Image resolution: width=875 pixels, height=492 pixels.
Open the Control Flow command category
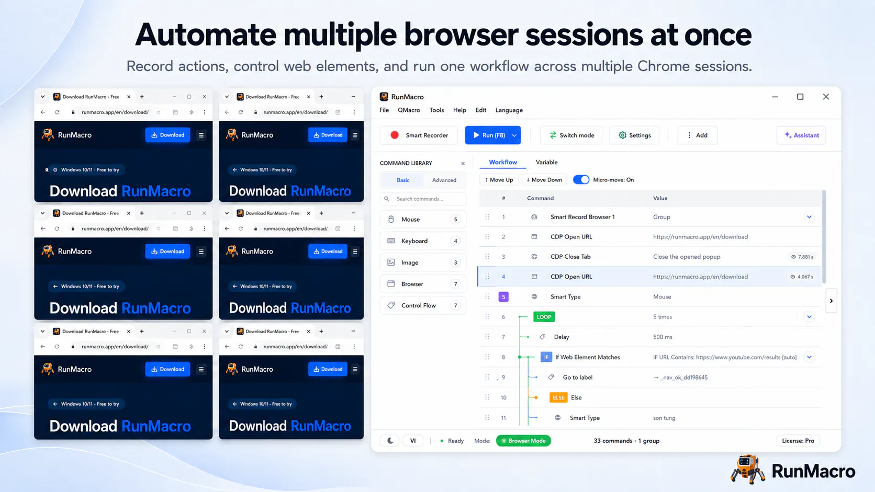(x=423, y=305)
